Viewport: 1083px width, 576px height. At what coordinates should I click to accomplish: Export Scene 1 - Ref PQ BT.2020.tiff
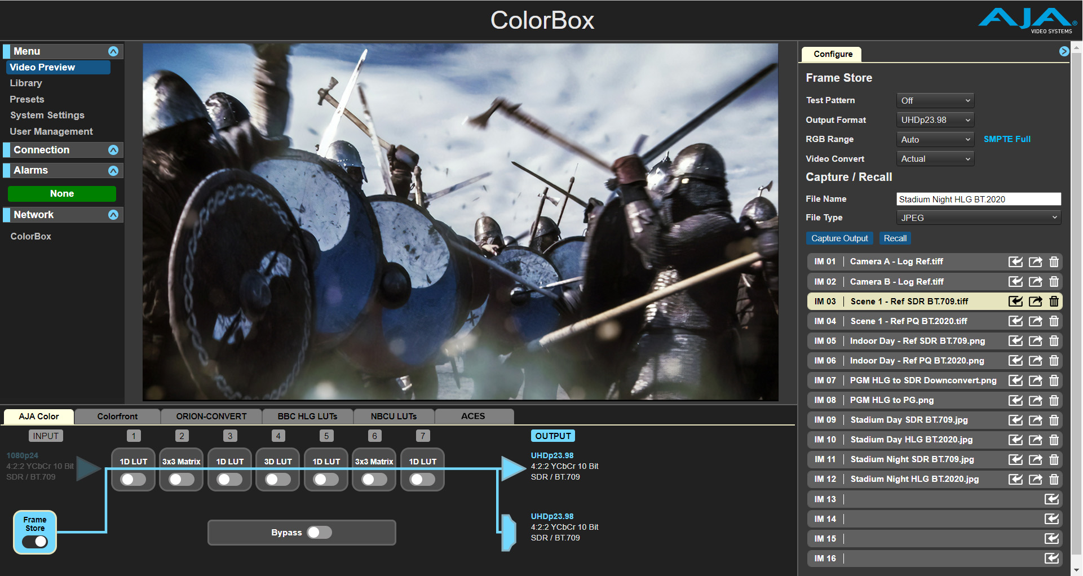click(x=1036, y=321)
